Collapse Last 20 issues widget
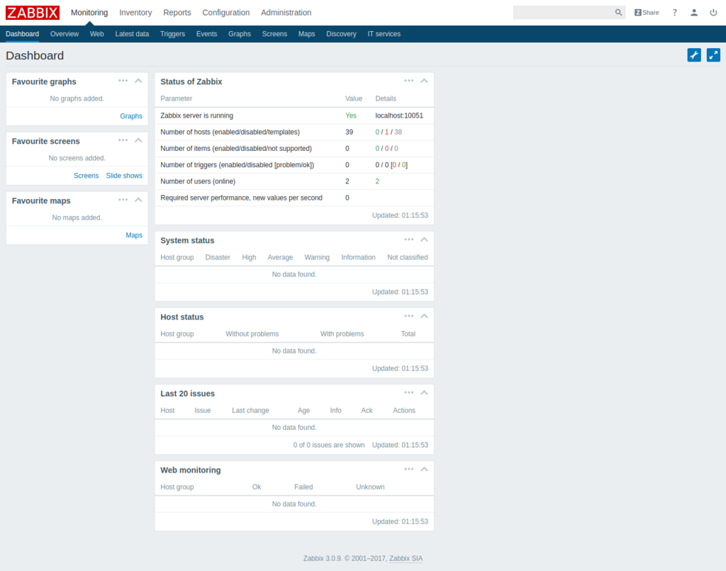 click(424, 392)
